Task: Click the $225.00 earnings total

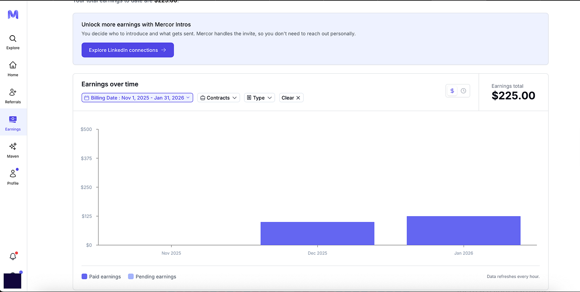Action: [513, 96]
